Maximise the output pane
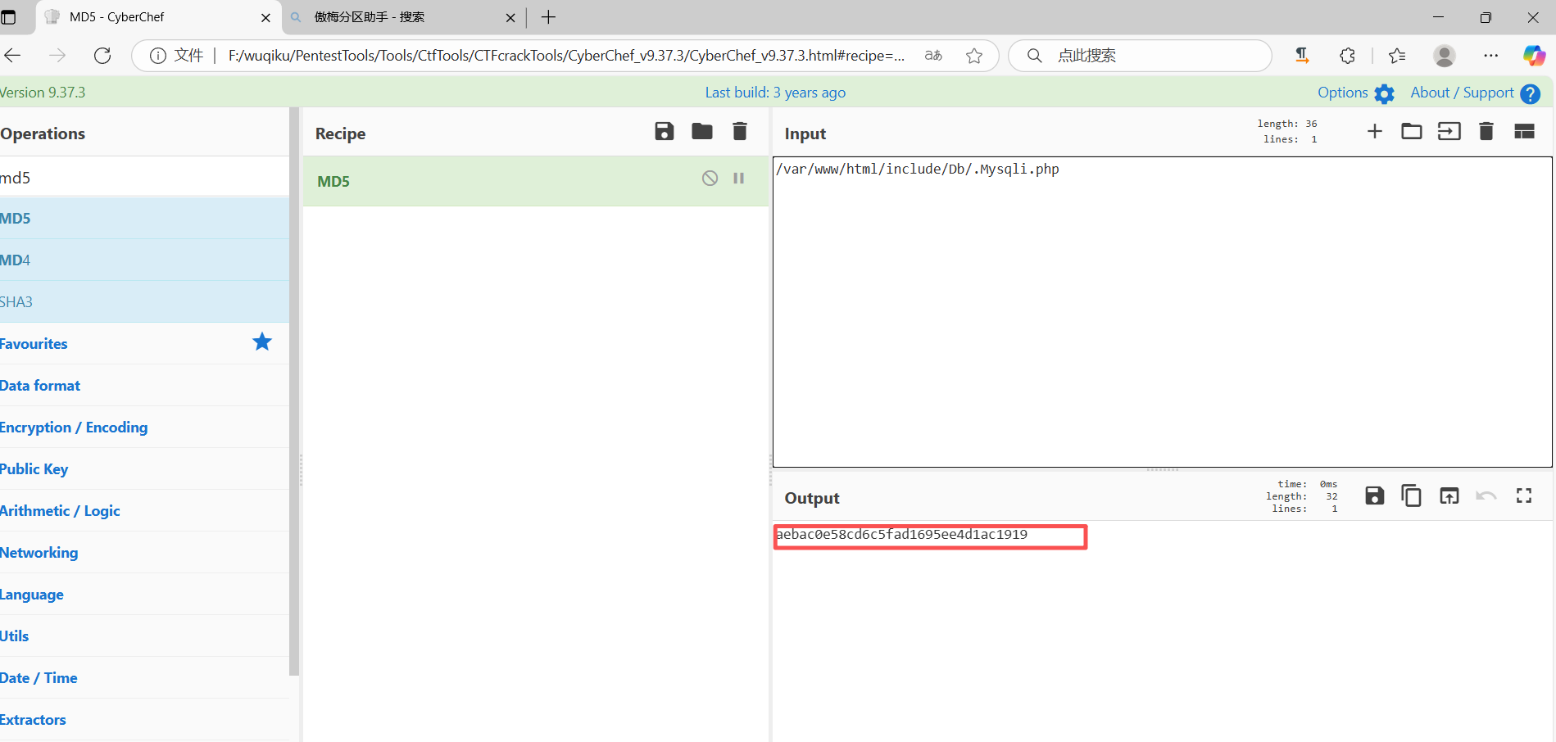 [1524, 495]
